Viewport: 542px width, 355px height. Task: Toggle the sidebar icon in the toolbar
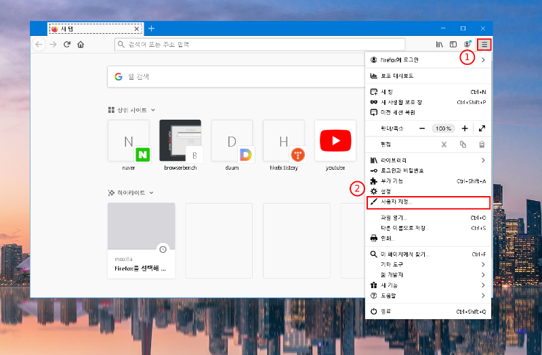click(x=453, y=45)
